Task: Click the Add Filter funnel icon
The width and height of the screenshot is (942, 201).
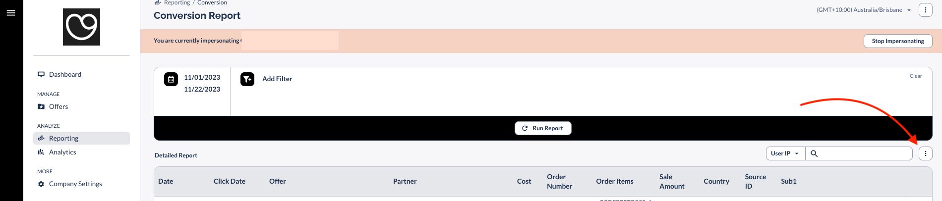Action: 247,79
